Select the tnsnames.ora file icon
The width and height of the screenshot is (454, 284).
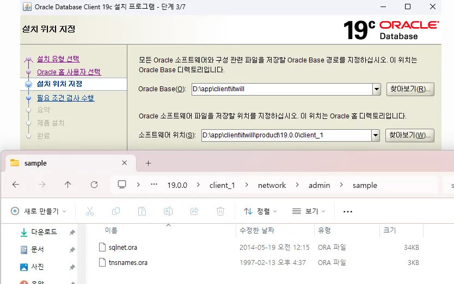point(102,262)
